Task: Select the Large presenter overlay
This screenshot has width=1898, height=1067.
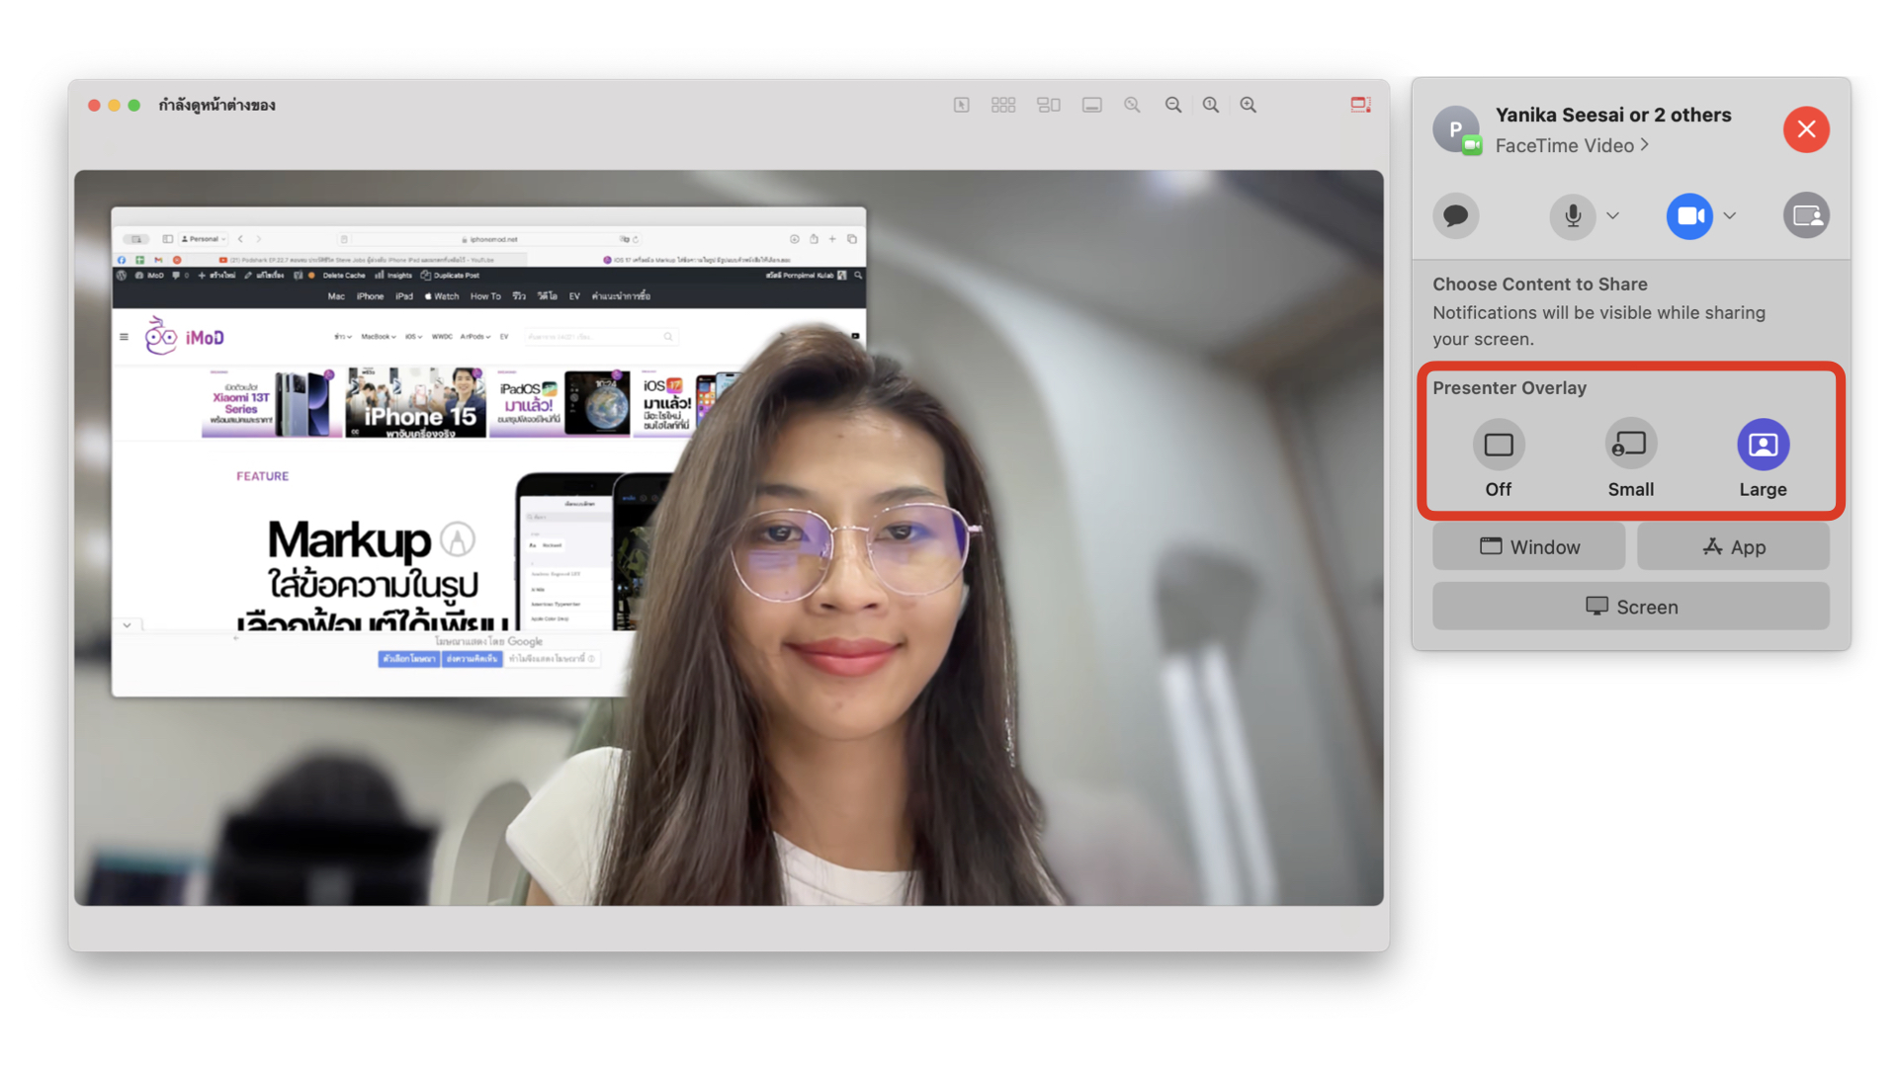Action: [1763, 446]
